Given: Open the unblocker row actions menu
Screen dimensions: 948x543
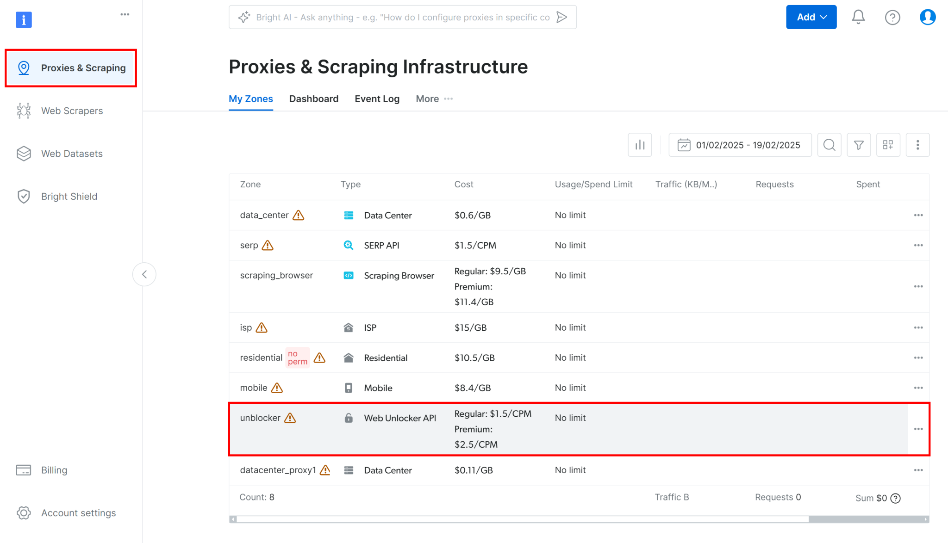Looking at the screenshot, I should click(918, 429).
